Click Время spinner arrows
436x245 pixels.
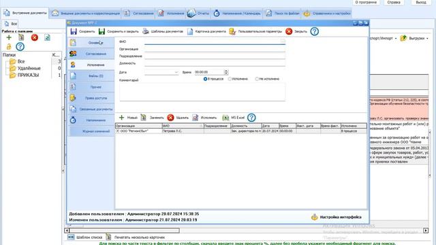[x=226, y=72]
